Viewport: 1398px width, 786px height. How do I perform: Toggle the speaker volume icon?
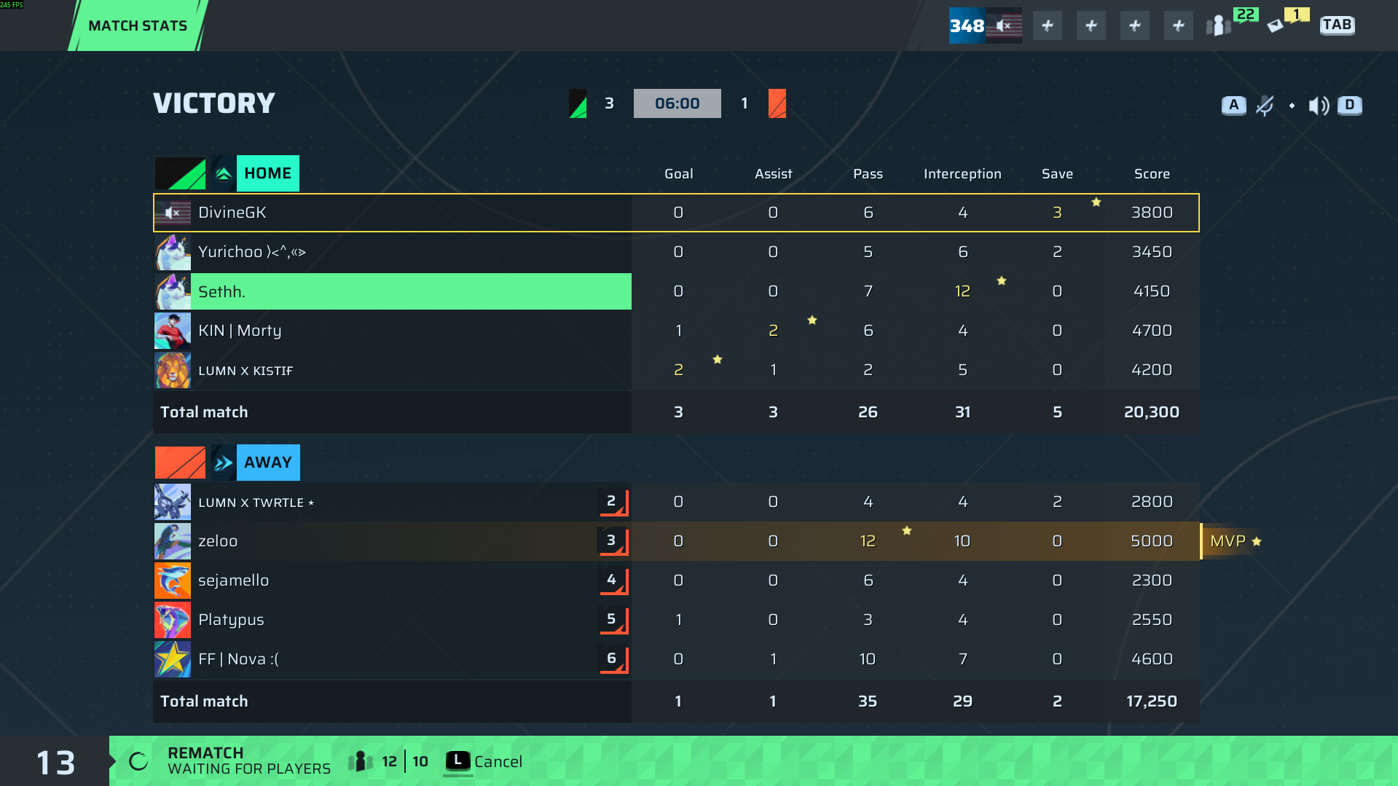(1319, 106)
